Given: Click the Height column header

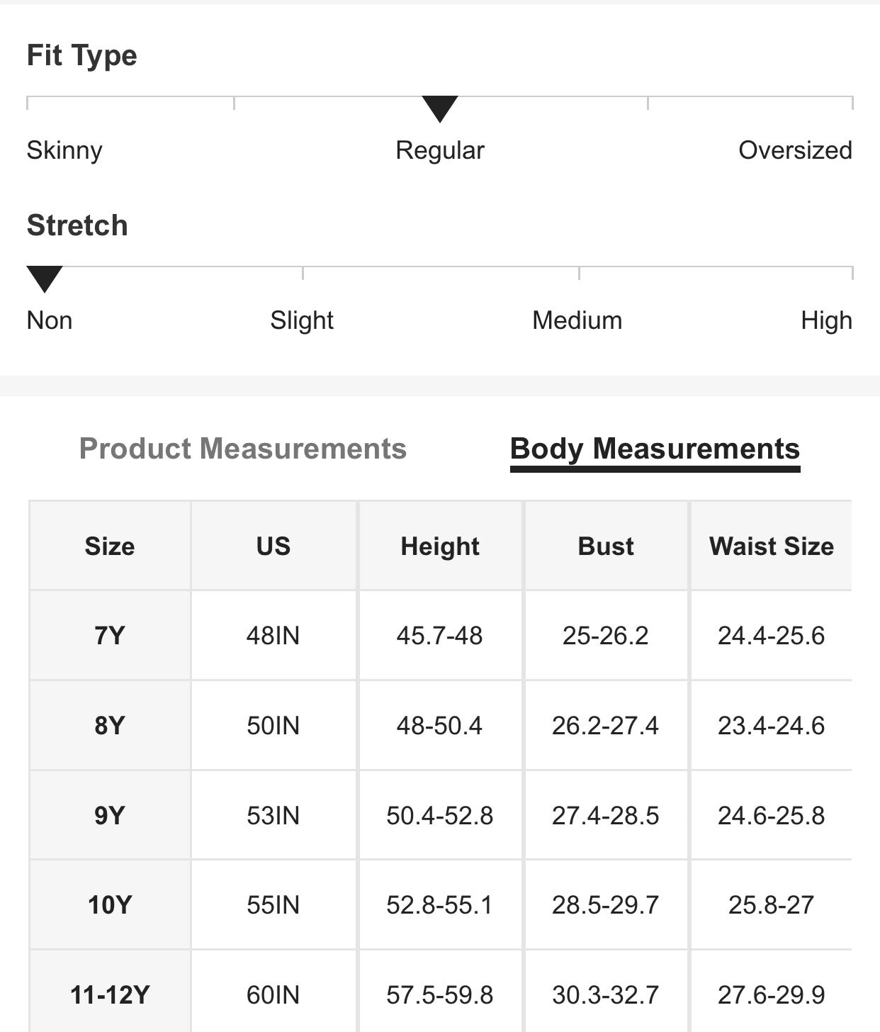Looking at the screenshot, I should [440, 546].
